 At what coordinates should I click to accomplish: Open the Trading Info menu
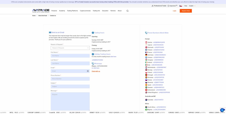pyautogui.click(x=96, y=11)
